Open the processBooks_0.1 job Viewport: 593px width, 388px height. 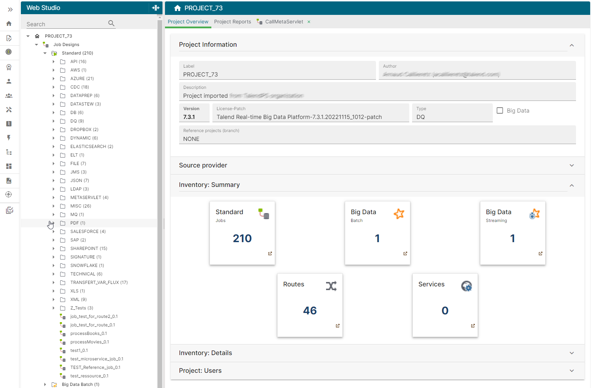pyautogui.click(x=89, y=333)
